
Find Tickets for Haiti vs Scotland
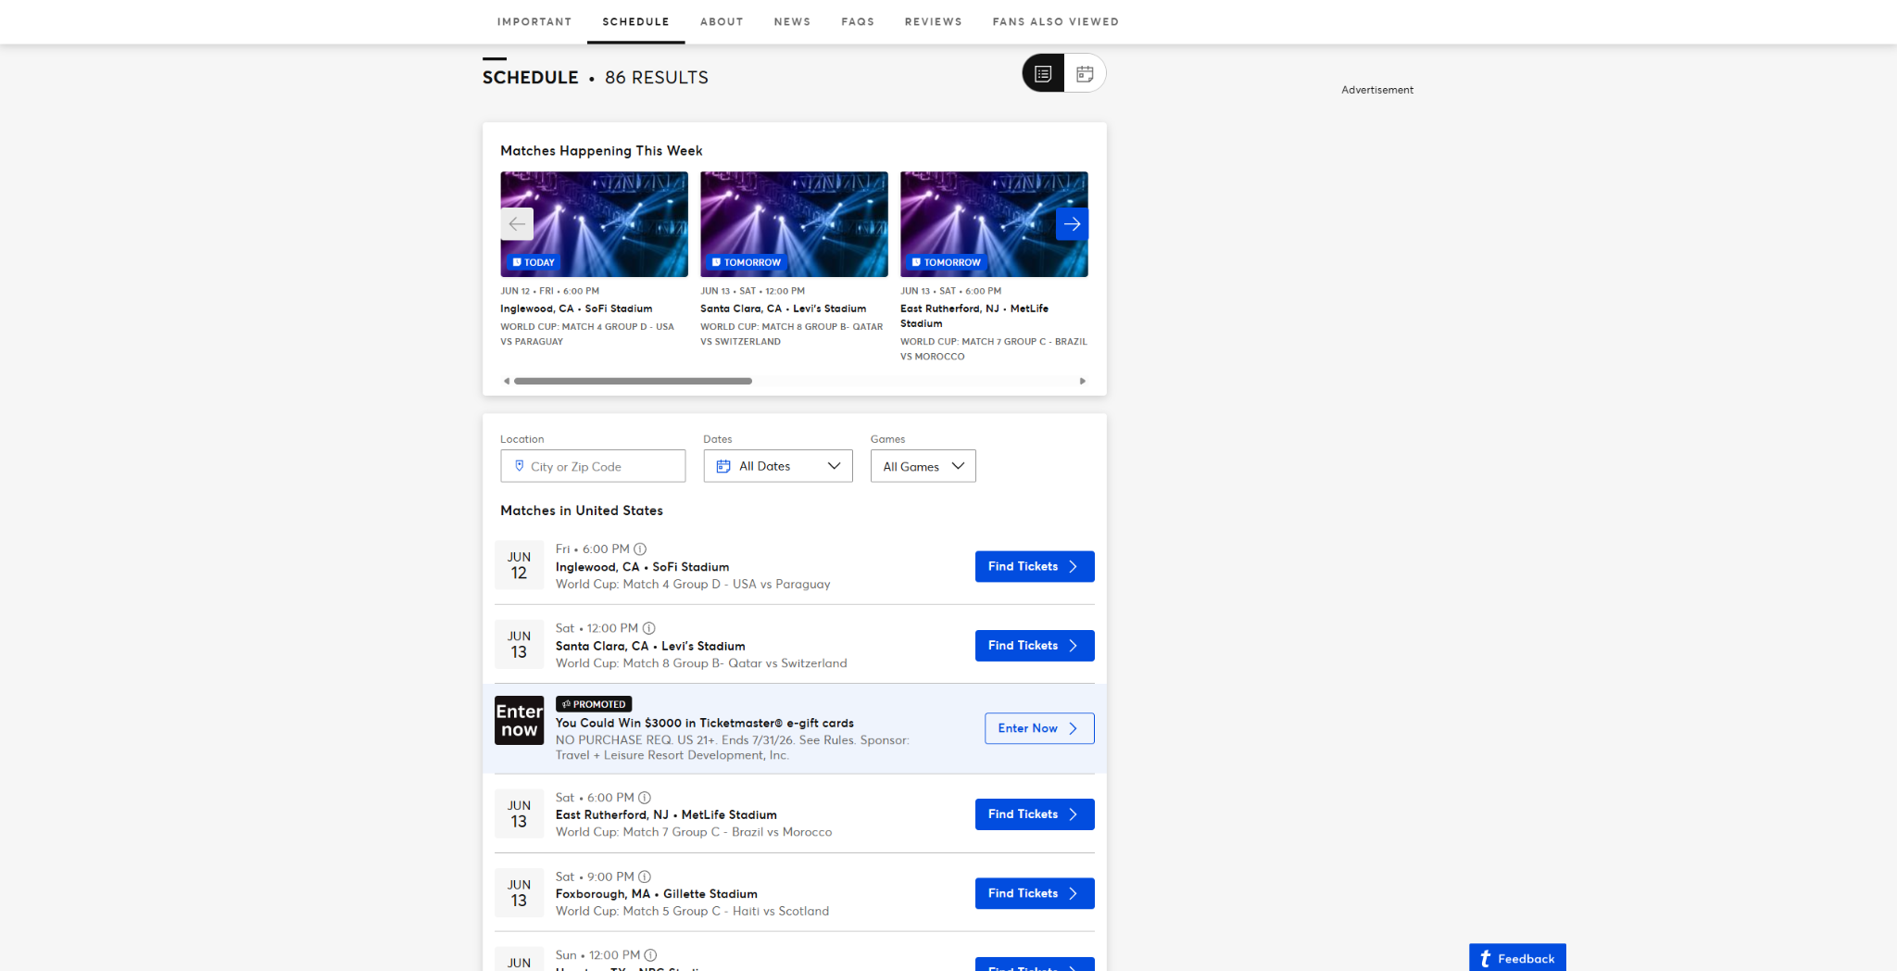tap(1035, 893)
